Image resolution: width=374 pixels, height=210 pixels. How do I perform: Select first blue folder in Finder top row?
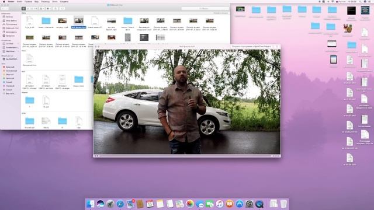(46, 21)
